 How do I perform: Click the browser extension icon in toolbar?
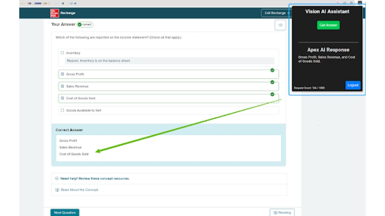tap(360, 3)
